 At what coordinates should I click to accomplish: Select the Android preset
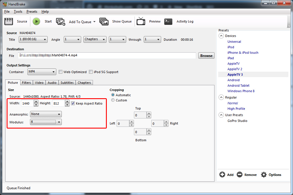pyautogui.click(x=234, y=80)
